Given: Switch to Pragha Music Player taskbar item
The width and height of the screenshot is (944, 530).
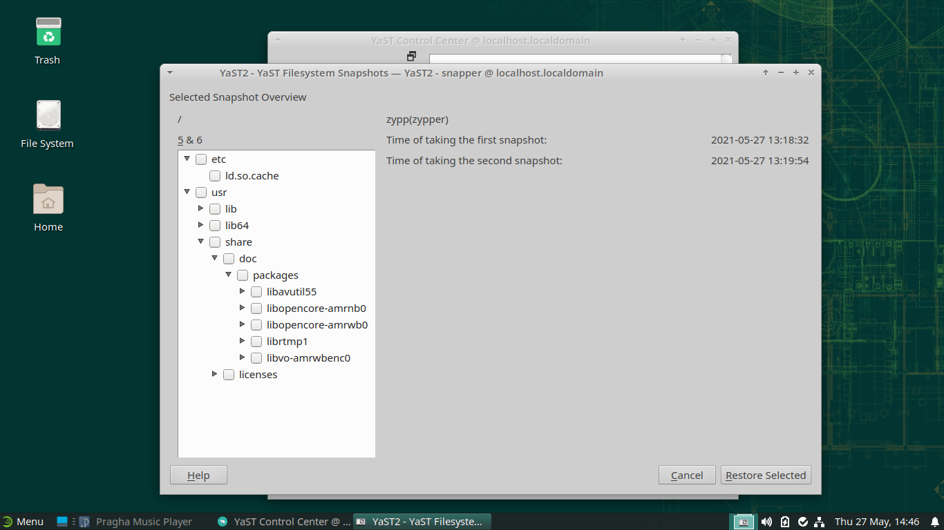Looking at the screenshot, I should pos(135,522).
